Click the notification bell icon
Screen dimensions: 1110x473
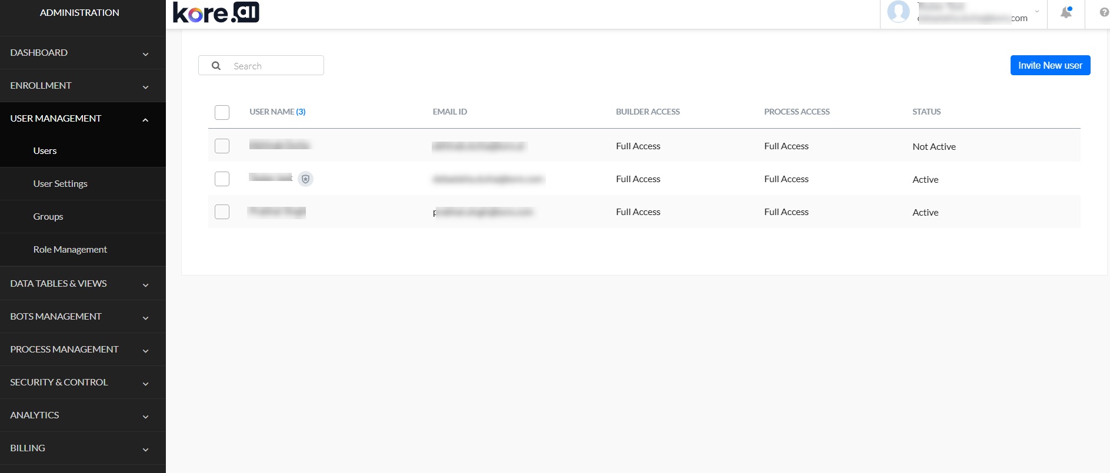point(1066,12)
